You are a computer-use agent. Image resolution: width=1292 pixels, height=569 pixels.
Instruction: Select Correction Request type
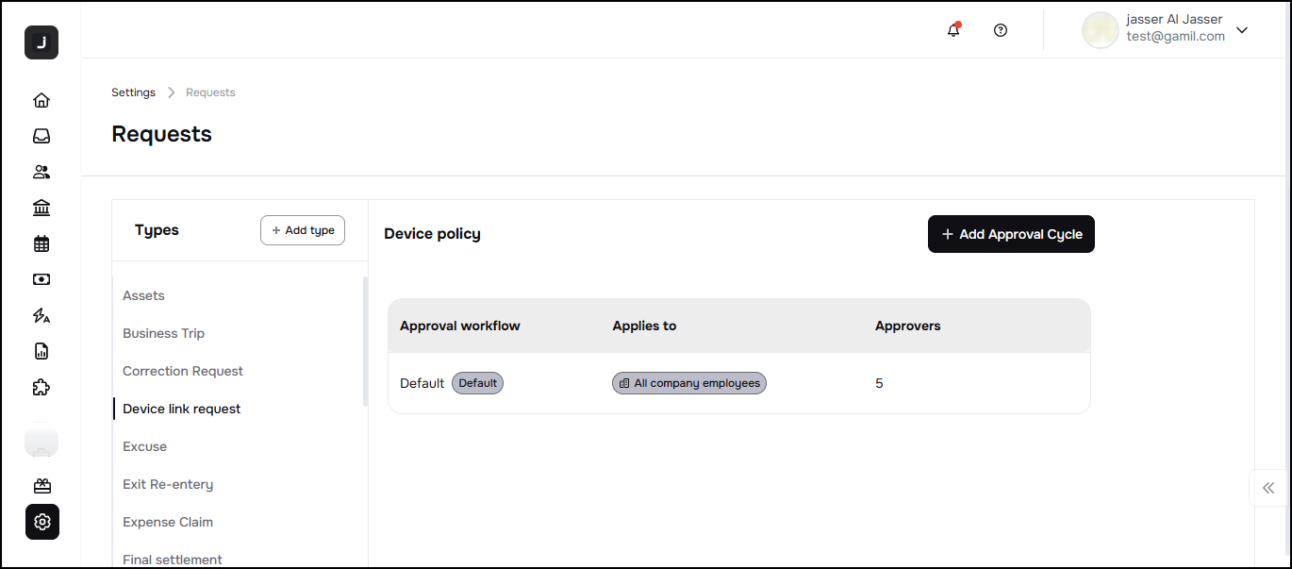tap(183, 371)
